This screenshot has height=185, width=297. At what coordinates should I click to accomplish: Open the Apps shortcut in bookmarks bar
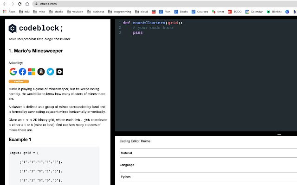coord(9,11)
